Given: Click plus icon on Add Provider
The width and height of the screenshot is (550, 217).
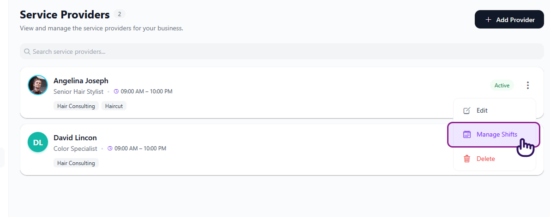Looking at the screenshot, I should (x=489, y=20).
